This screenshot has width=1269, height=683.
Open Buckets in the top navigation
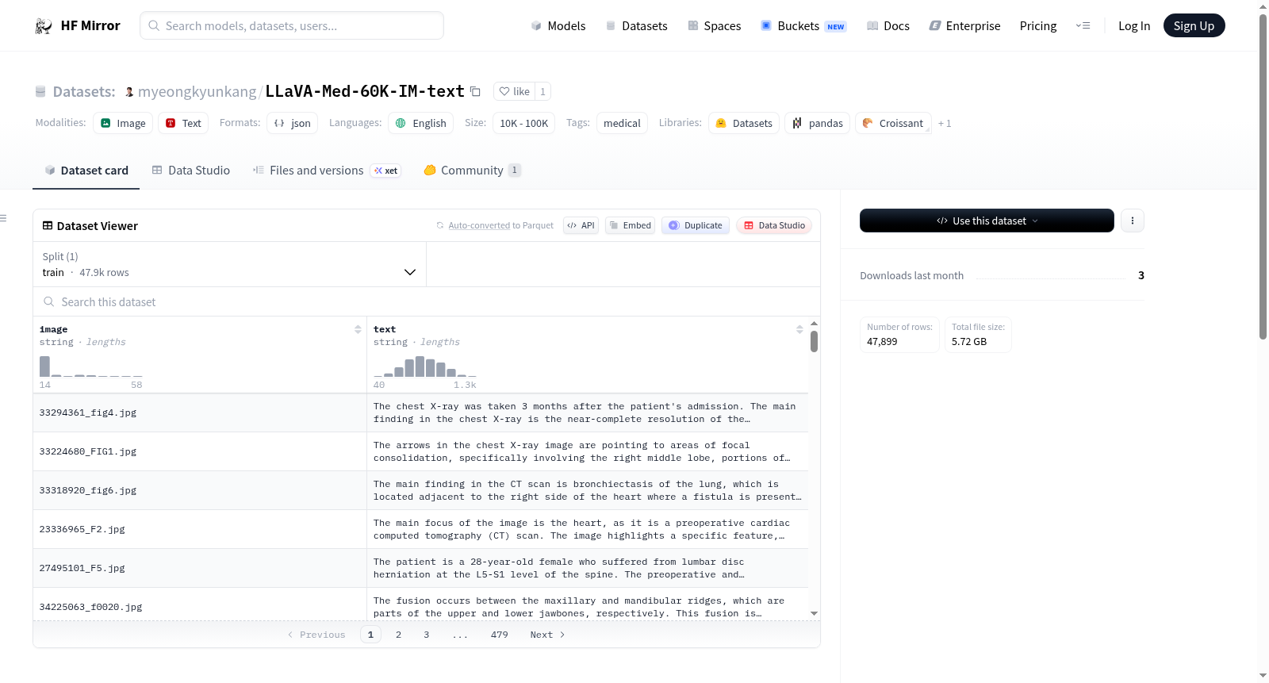point(803,26)
